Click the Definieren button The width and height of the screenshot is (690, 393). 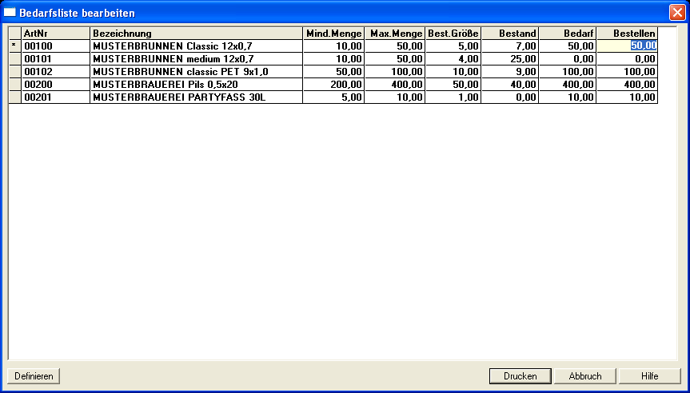click(x=34, y=376)
